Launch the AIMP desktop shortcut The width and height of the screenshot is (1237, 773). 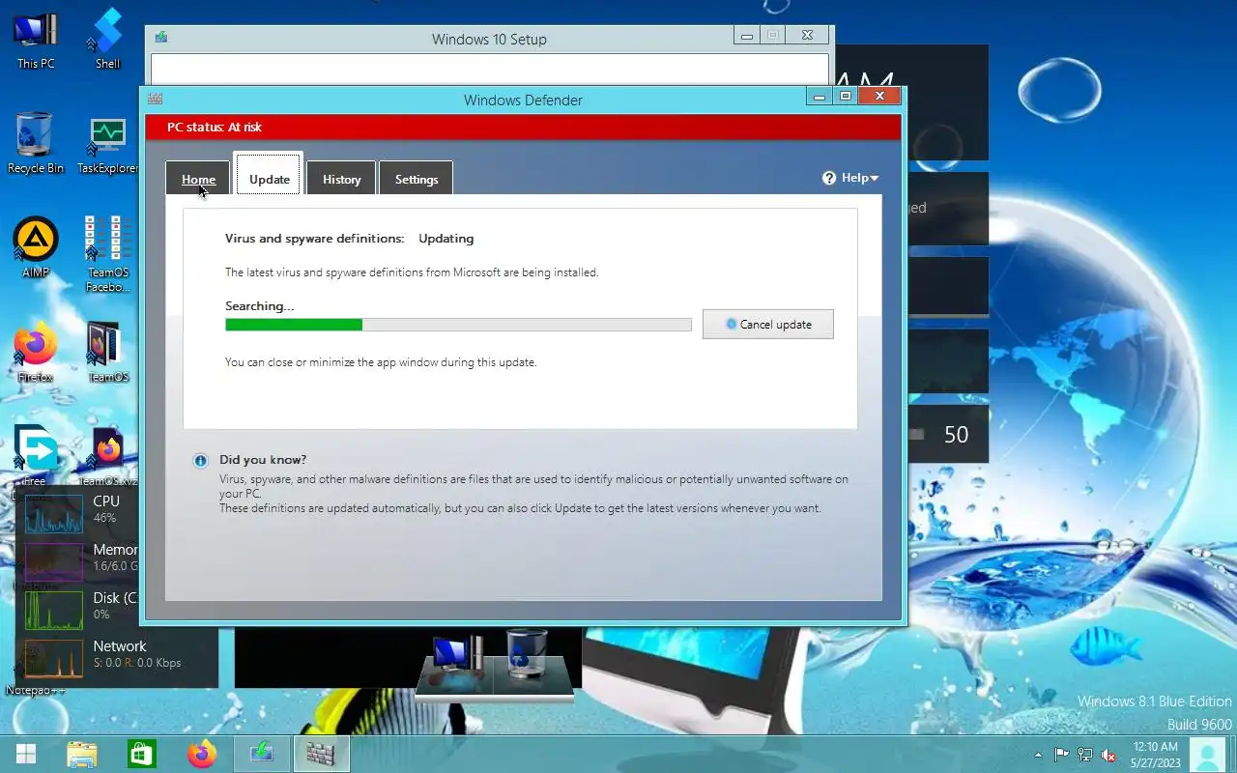(x=36, y=247)
